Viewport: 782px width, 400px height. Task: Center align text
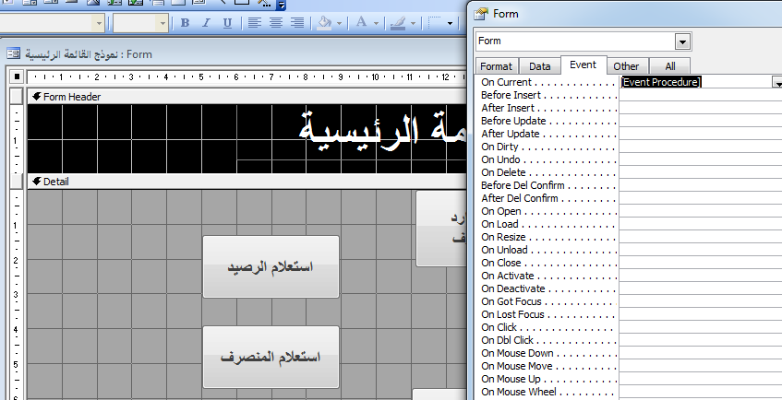tap(276, 23)
